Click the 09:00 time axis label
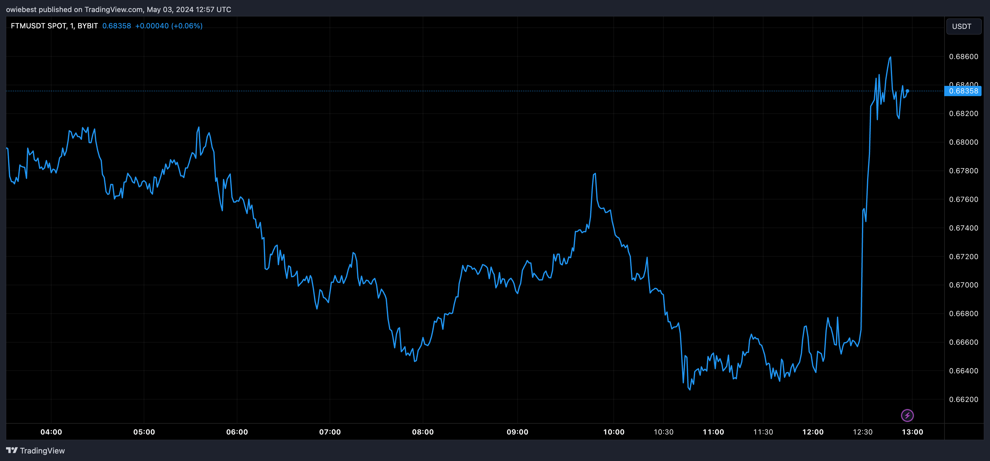 517,432
